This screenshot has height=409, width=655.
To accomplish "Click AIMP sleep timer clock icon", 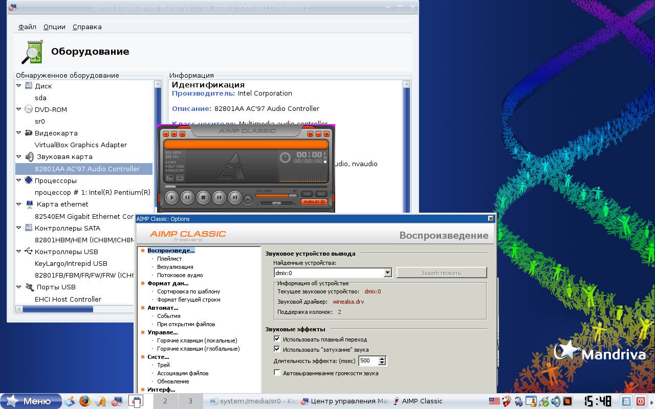I will (x=286, y=157).
